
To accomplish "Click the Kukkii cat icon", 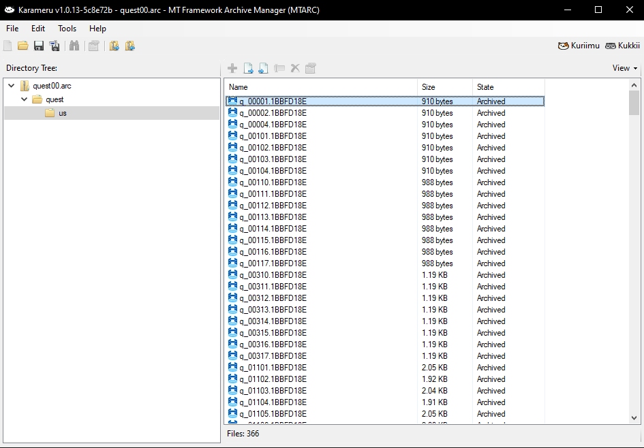I will coord(611,46).
